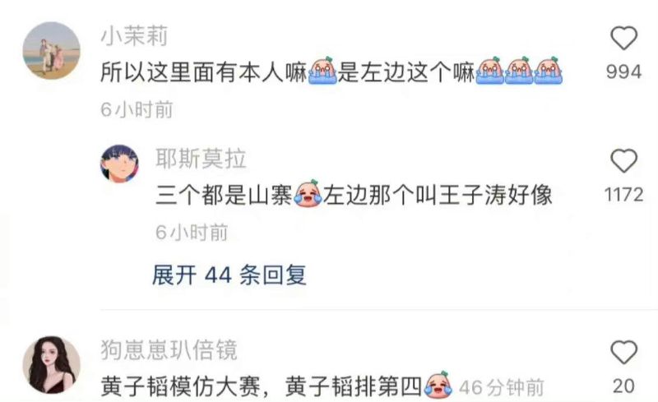The width and height of the screenshot is (658, 402).
Task: Select the comment 黄子韬模仿大赛,黄子韬排第四
Action: pos(261,386)
